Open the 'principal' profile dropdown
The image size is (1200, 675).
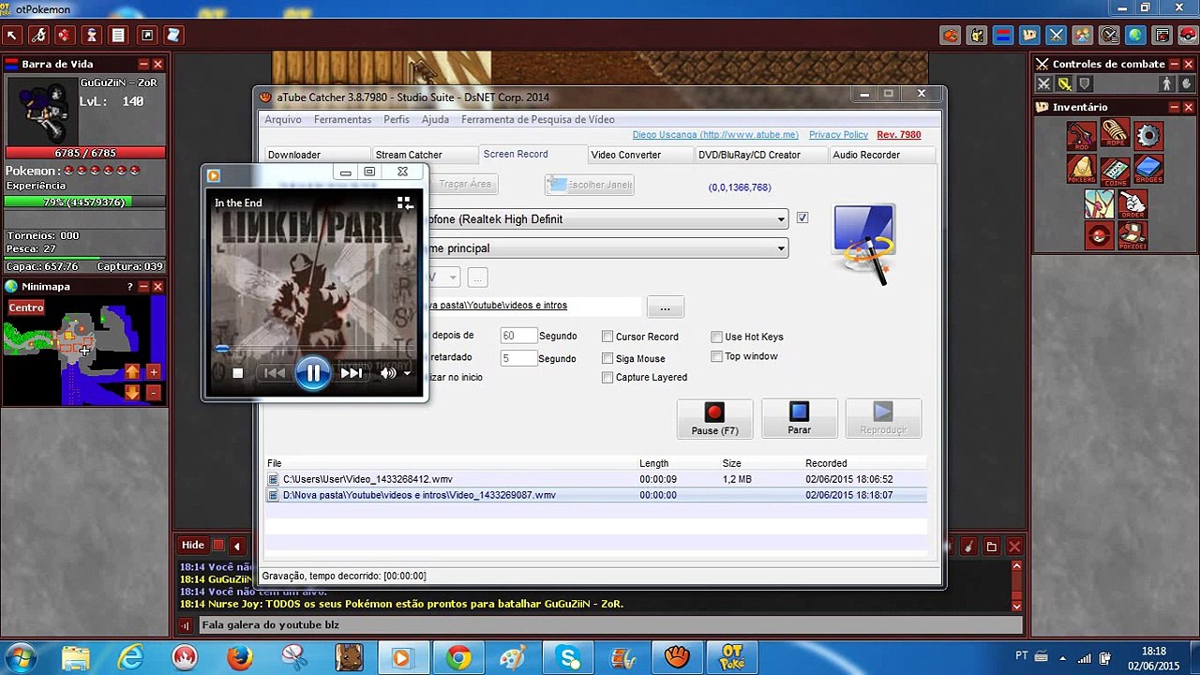tap(780, 248)
